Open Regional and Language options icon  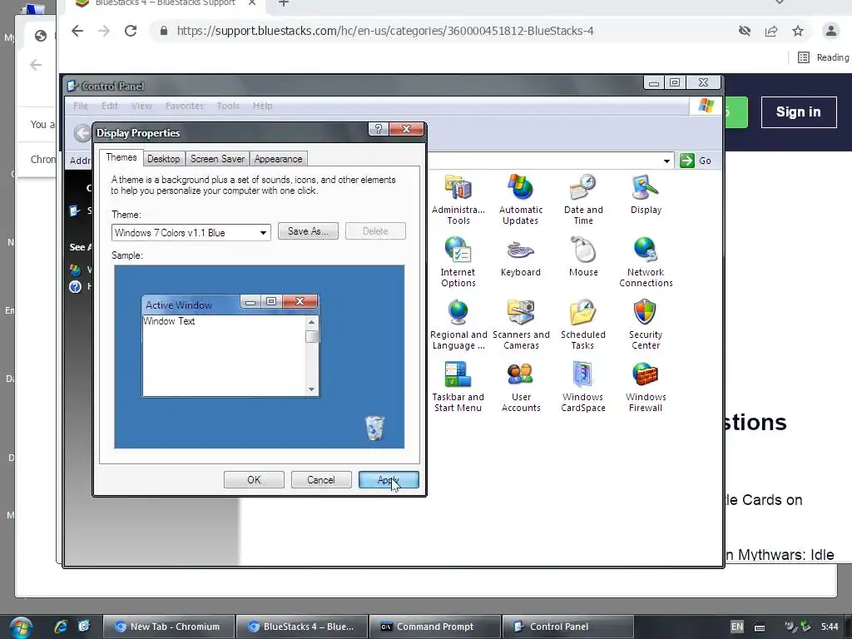coord(458,324)
